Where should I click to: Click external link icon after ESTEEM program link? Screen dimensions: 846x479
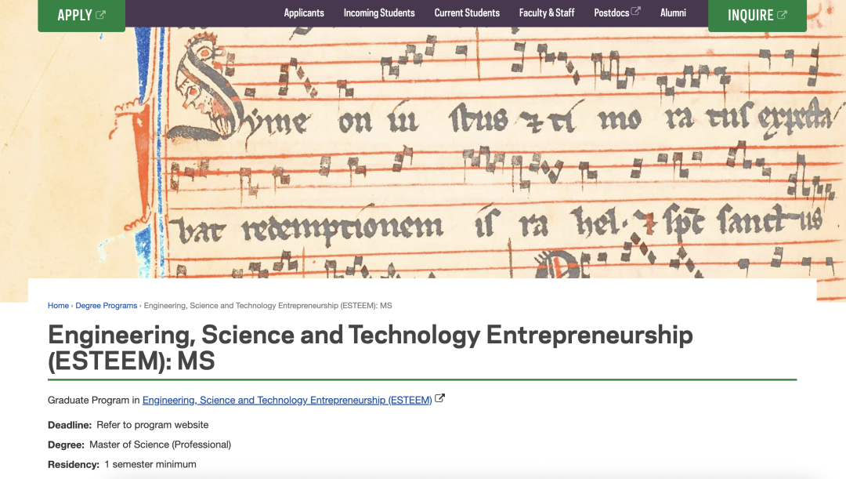[x=439, y=398]
